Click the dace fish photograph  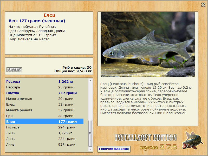(148, 45)
